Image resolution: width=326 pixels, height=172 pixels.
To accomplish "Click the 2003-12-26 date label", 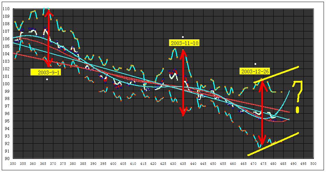I will pyautogui.click(x=255, y=71).
